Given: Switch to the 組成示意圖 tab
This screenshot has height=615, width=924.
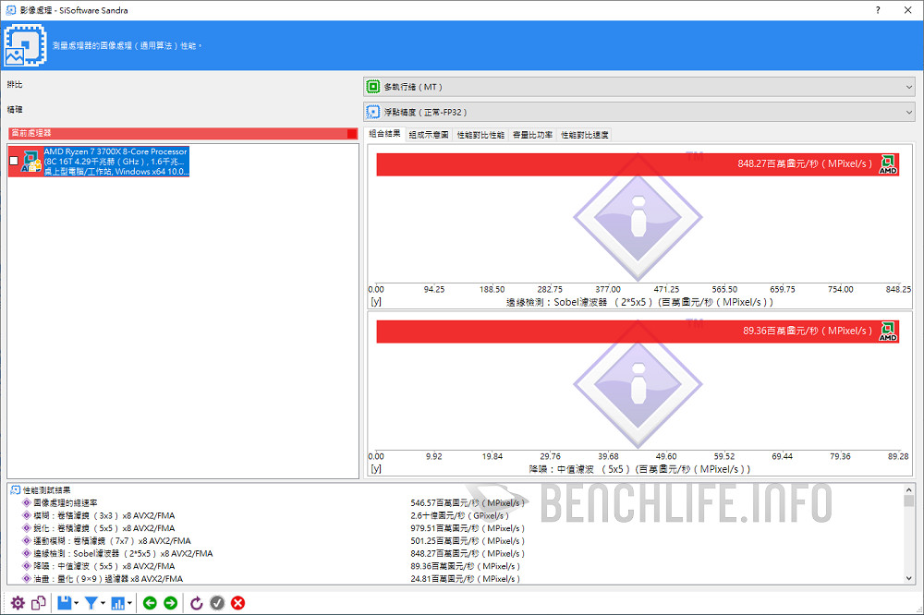Looking at the screenshot, I should [429, 135].
